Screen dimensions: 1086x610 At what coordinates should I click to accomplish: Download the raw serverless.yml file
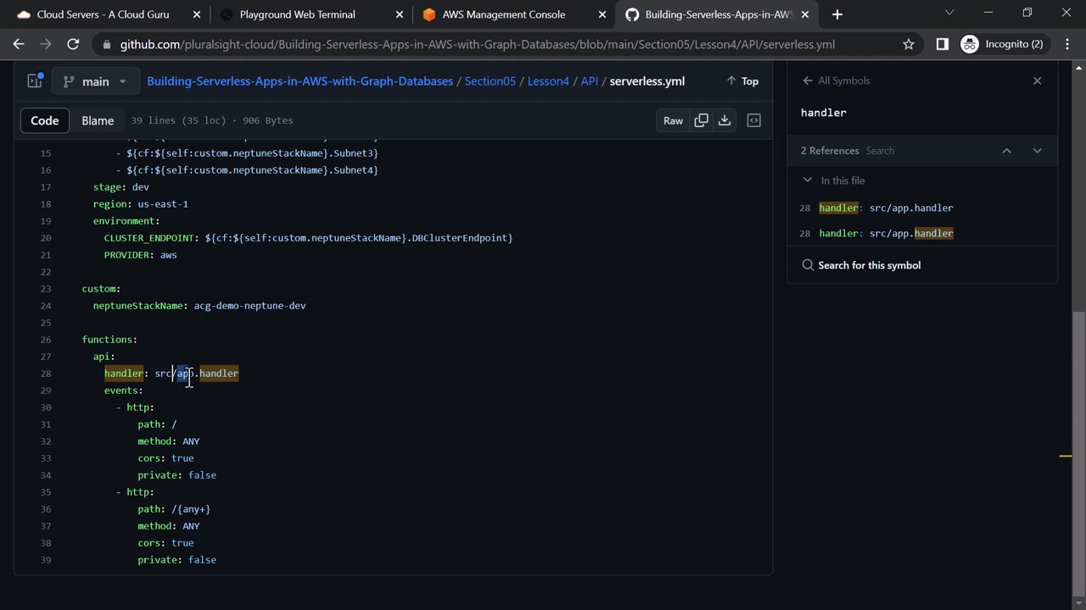tap(725, 120)
